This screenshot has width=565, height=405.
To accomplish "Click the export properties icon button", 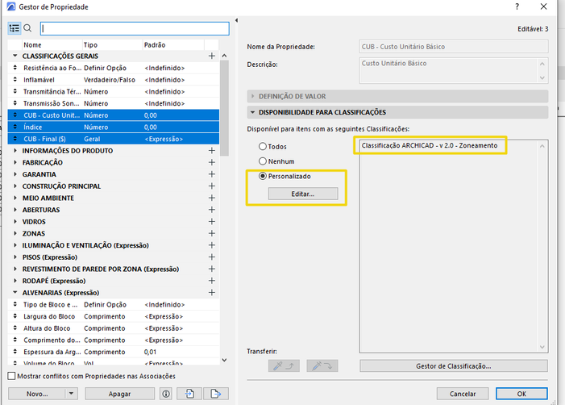I will [215, 394].
